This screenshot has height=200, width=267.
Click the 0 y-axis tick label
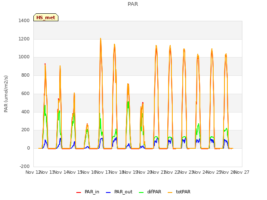coord(28,148)
